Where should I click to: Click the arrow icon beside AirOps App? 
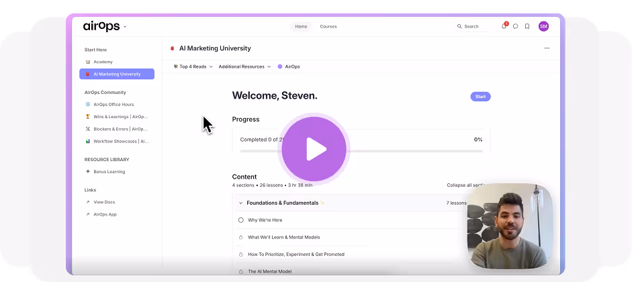click(88, 214)
